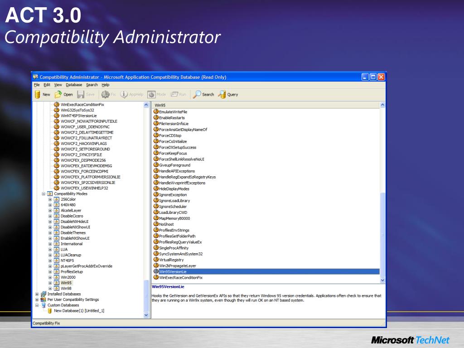Click the icon beside WinG32SysToSys32 in the tree

click(57, 110)
